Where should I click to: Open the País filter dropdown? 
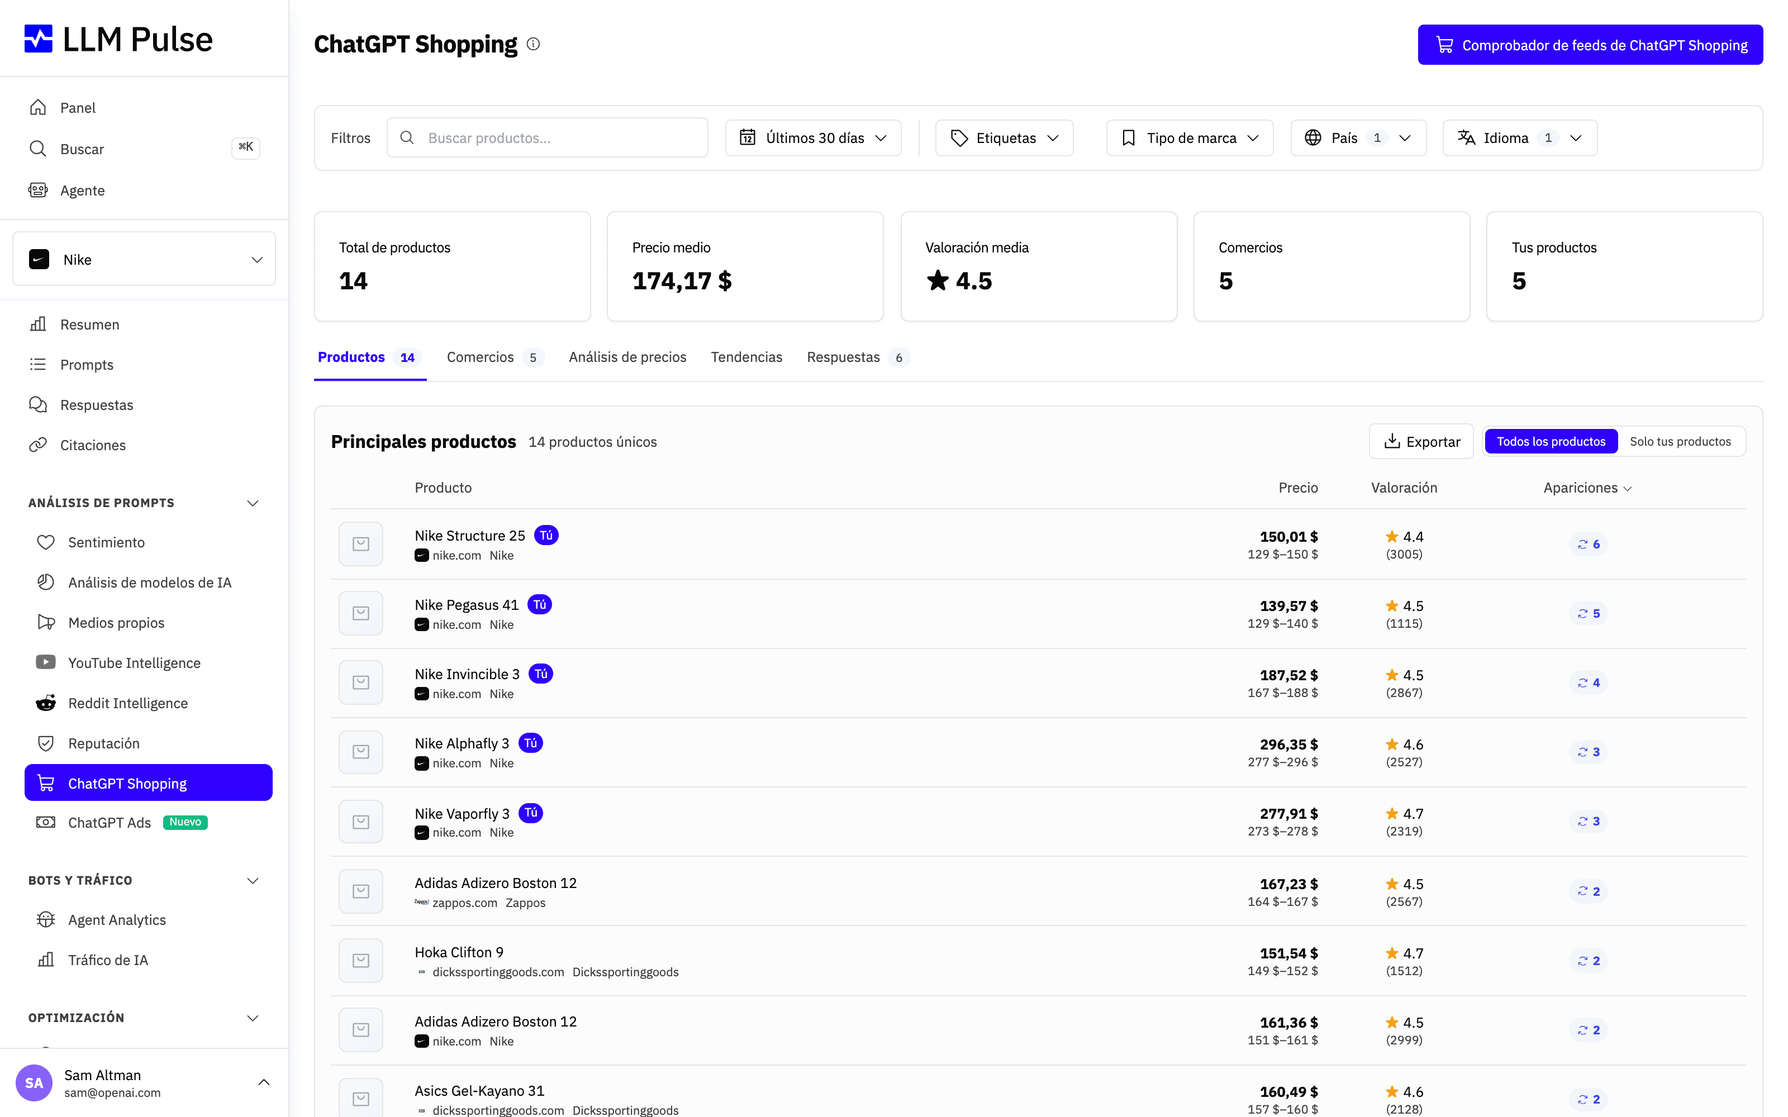point(1358,138)
